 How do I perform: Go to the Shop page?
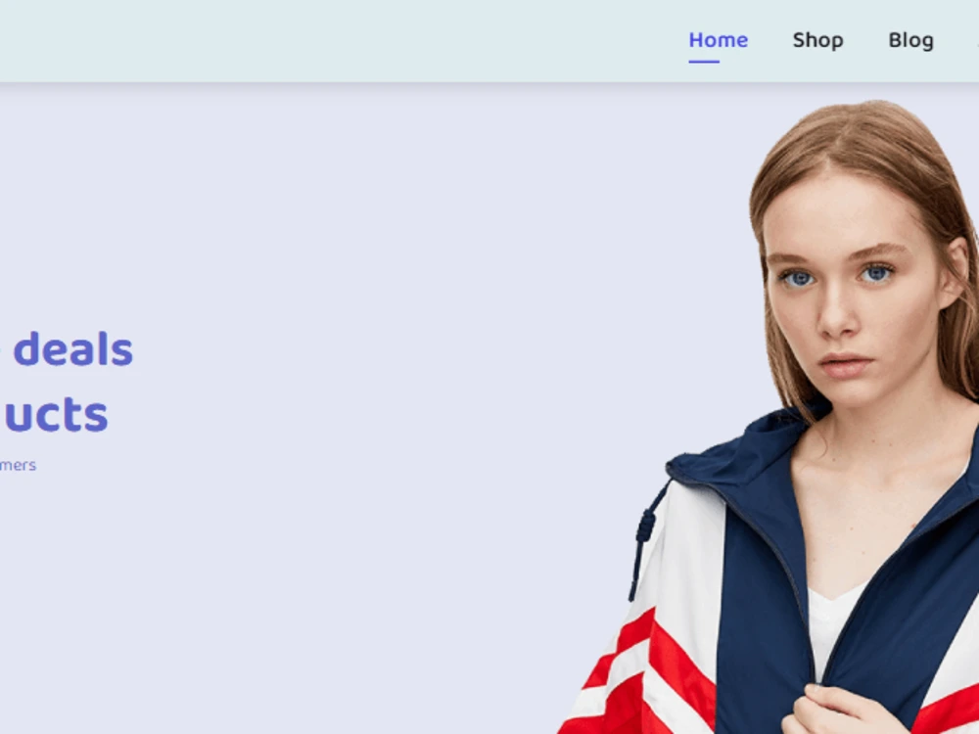pos(817,40)
